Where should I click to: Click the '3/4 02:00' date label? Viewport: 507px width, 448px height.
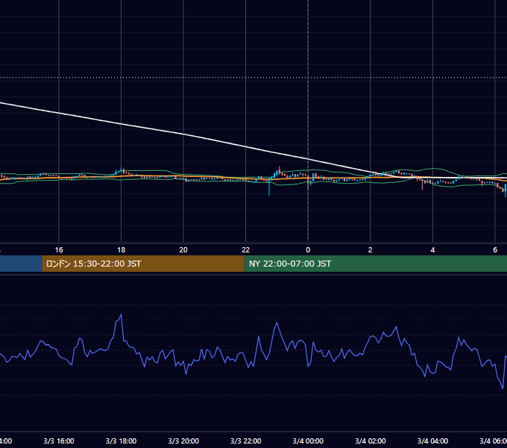pyautogui.click(x=371, y=441)
